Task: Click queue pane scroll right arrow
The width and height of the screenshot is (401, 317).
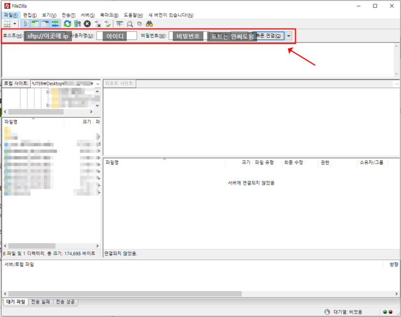Action: click(x=397, y=294)
